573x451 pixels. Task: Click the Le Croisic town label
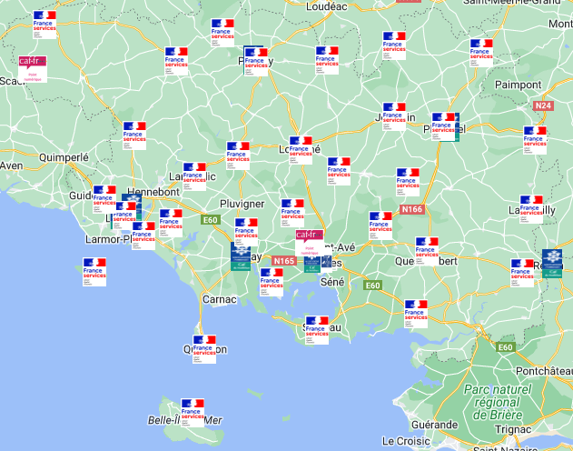406,441
